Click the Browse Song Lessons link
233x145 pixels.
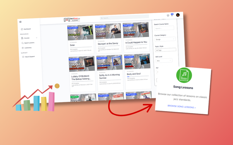coord(182,107)
